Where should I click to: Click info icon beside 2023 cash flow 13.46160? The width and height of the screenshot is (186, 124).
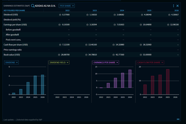86,45
